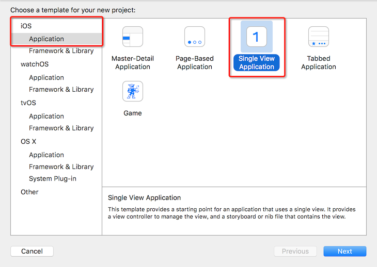Select the watchOS category heading
This screenshot has height=267, width=377.
35,64
